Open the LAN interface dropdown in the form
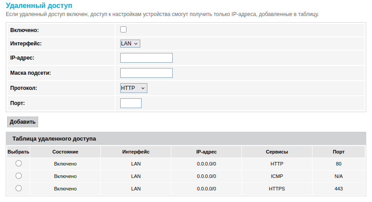Viewport: 372px width, 202px height. 130,44
